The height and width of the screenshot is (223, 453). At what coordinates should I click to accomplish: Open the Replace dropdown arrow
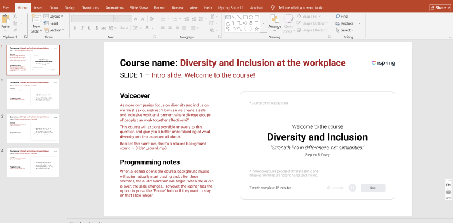359,23
